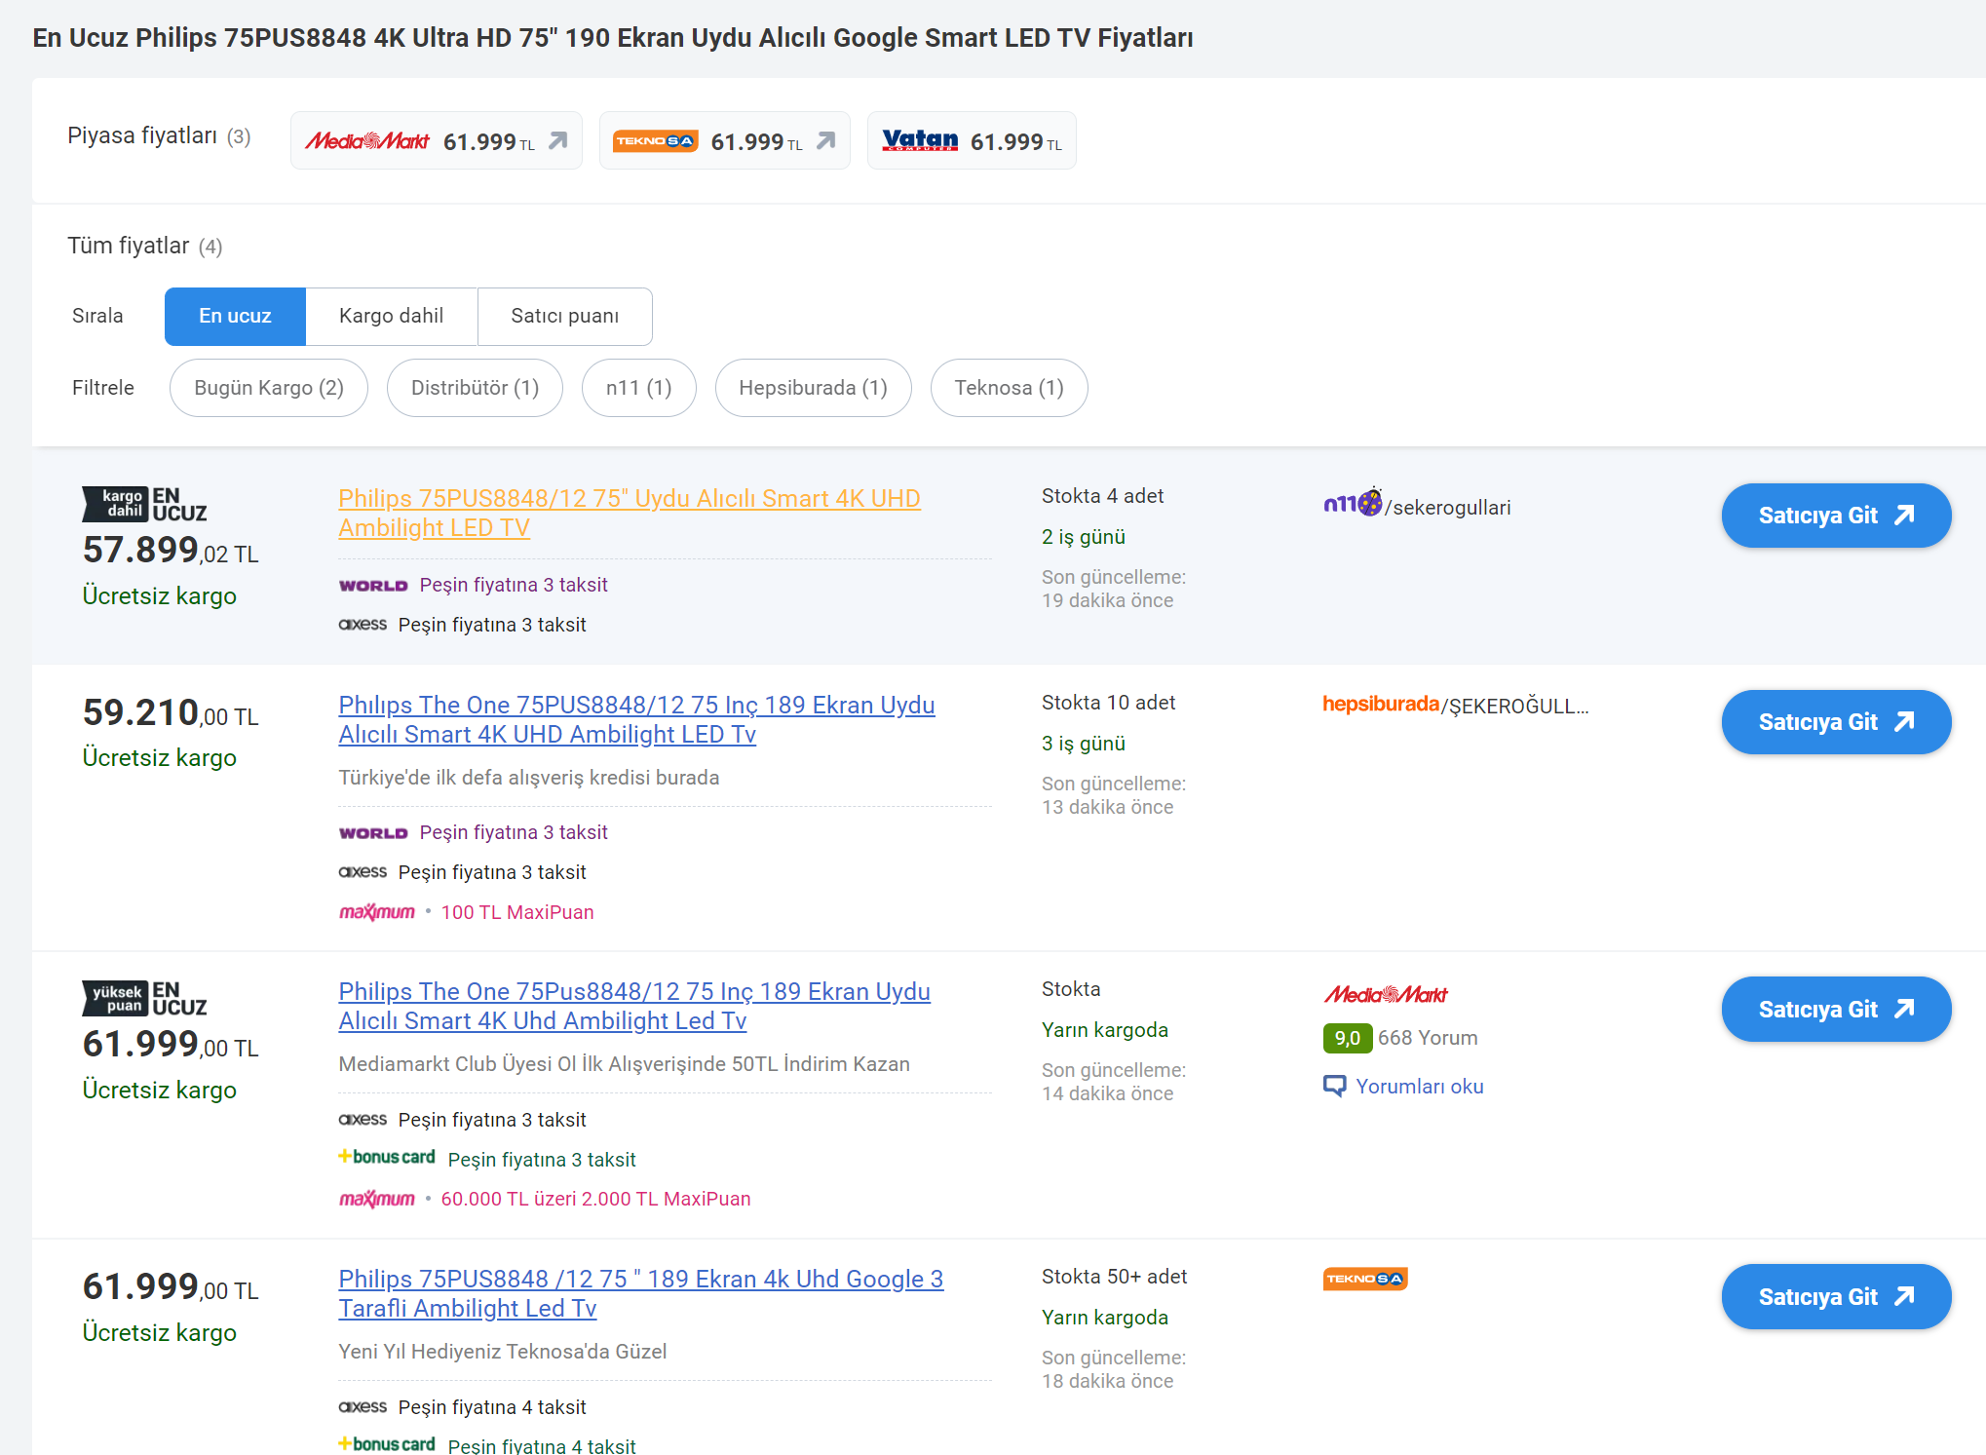Click kargo dahil EN UCUZ badge
The height and width of the screenshot is (1455, 1986).
[x=144, y=504]
